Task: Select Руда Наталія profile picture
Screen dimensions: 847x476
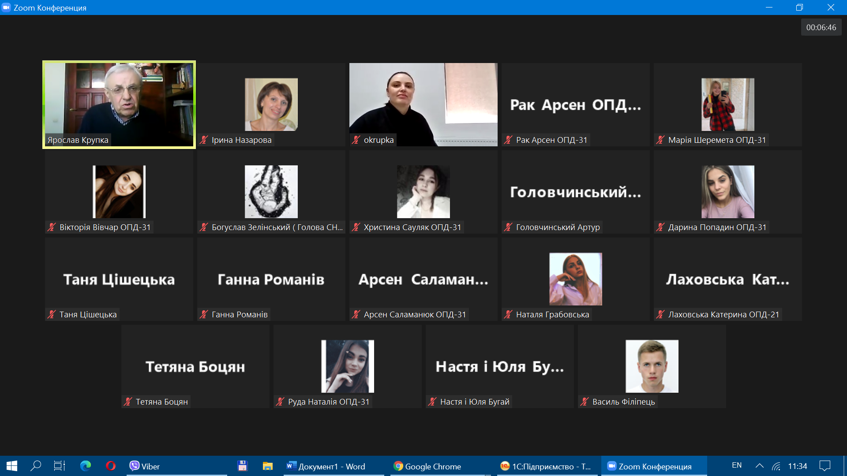Action: pyautogui.click(x=348, y=366)
